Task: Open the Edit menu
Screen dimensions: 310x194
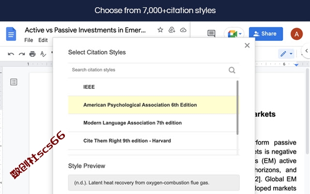Action: point(43,40)
